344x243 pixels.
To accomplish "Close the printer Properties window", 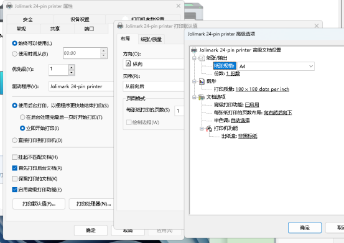I will coord(179,6).
